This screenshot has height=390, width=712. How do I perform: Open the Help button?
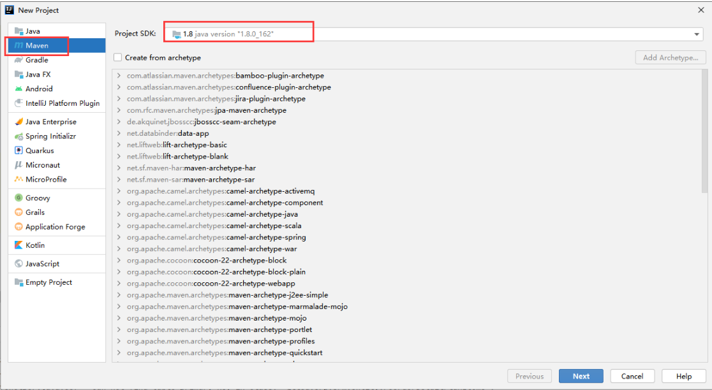coord(683,376)
